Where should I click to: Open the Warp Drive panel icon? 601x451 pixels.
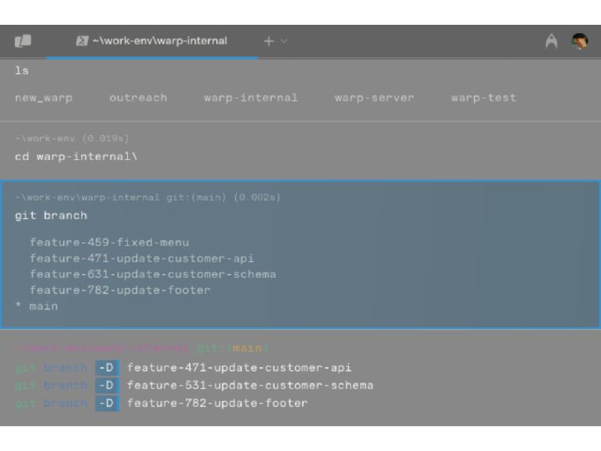[x=23, y=41]
